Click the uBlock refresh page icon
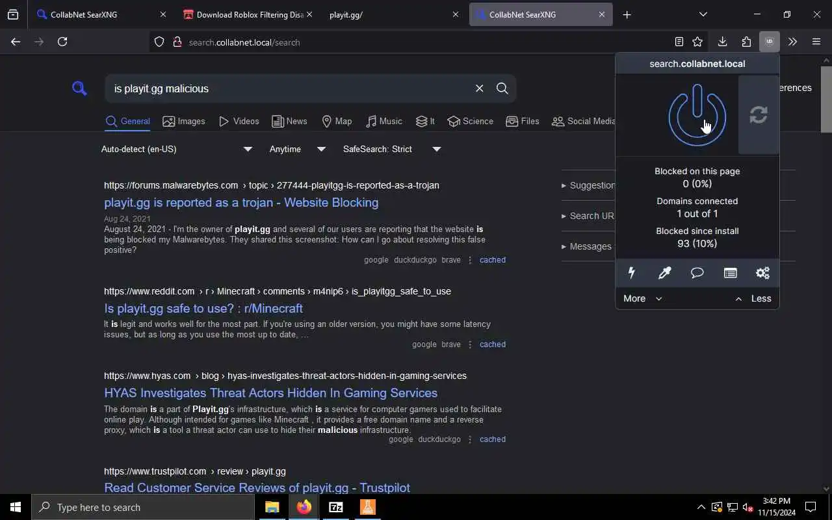 [759, 115]
